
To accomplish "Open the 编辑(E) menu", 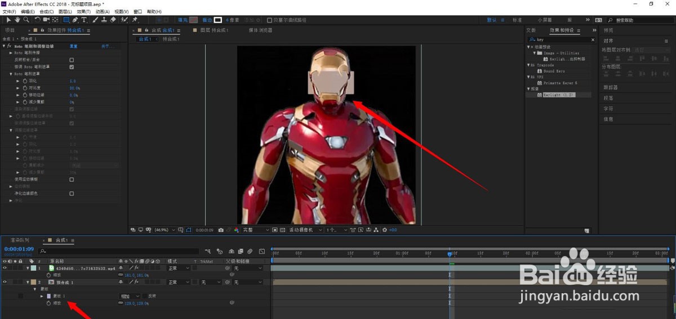I will (x=27, y=11).
